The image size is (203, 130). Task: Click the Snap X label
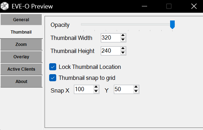coord(60,90)
